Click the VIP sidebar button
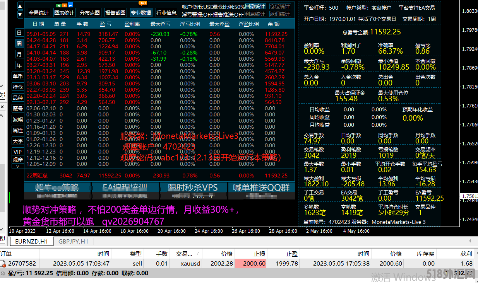478x283 pixels. click(18, 152)
